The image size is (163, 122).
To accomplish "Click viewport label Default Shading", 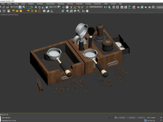I will pyautogui.click(x=13, y=15).
